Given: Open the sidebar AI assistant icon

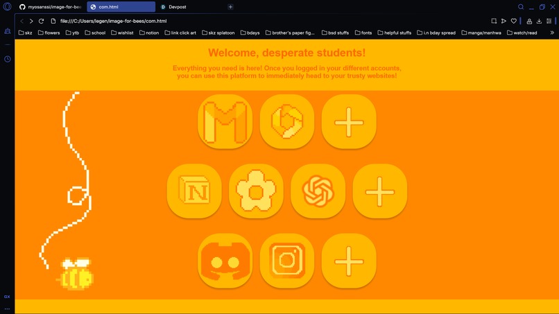Looking at the screenshot, I should coord(8,31).
